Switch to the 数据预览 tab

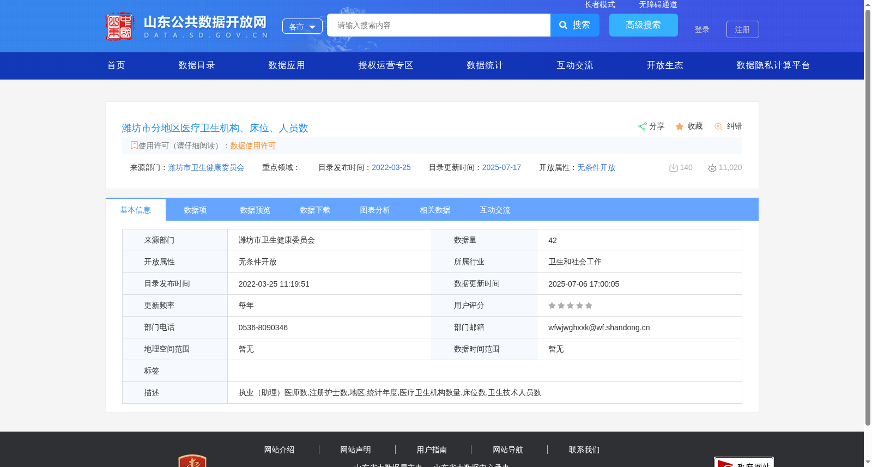point(256,210)
